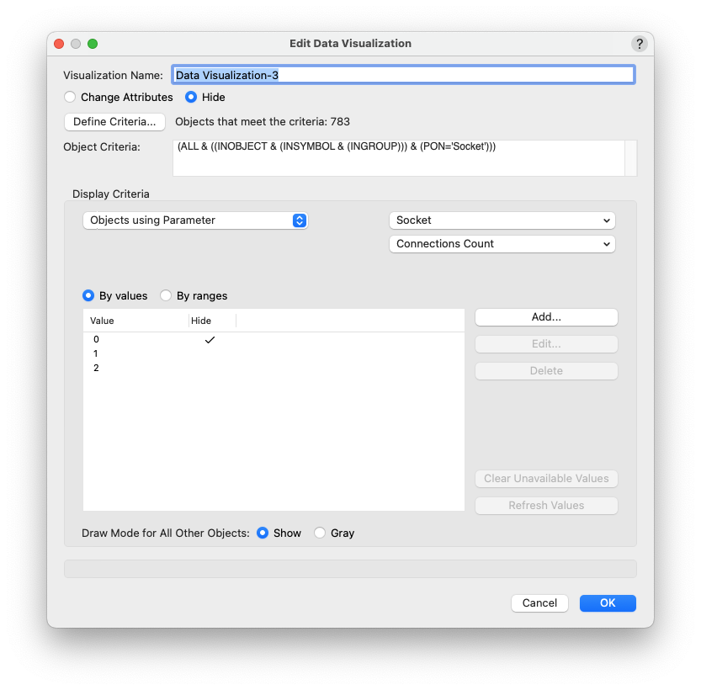Viewport: 701px width, 690px height.
Task: Set draw mode to Show
Action: pos(263,533)
